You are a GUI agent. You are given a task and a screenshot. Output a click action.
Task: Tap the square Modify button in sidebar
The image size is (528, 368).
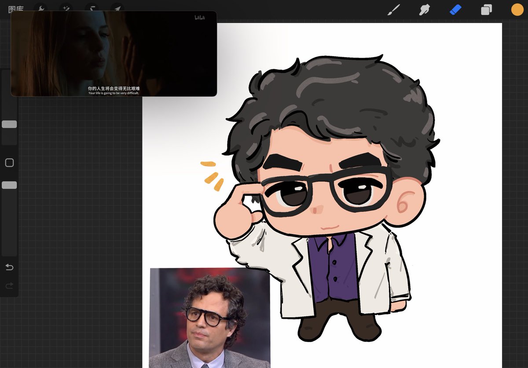point(9,163)
